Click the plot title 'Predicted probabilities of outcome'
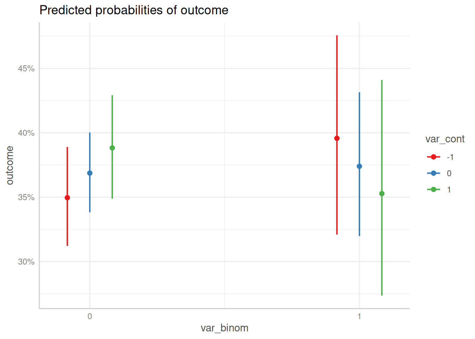The height and width of the screenshot is (339, 475). point(134,10)
